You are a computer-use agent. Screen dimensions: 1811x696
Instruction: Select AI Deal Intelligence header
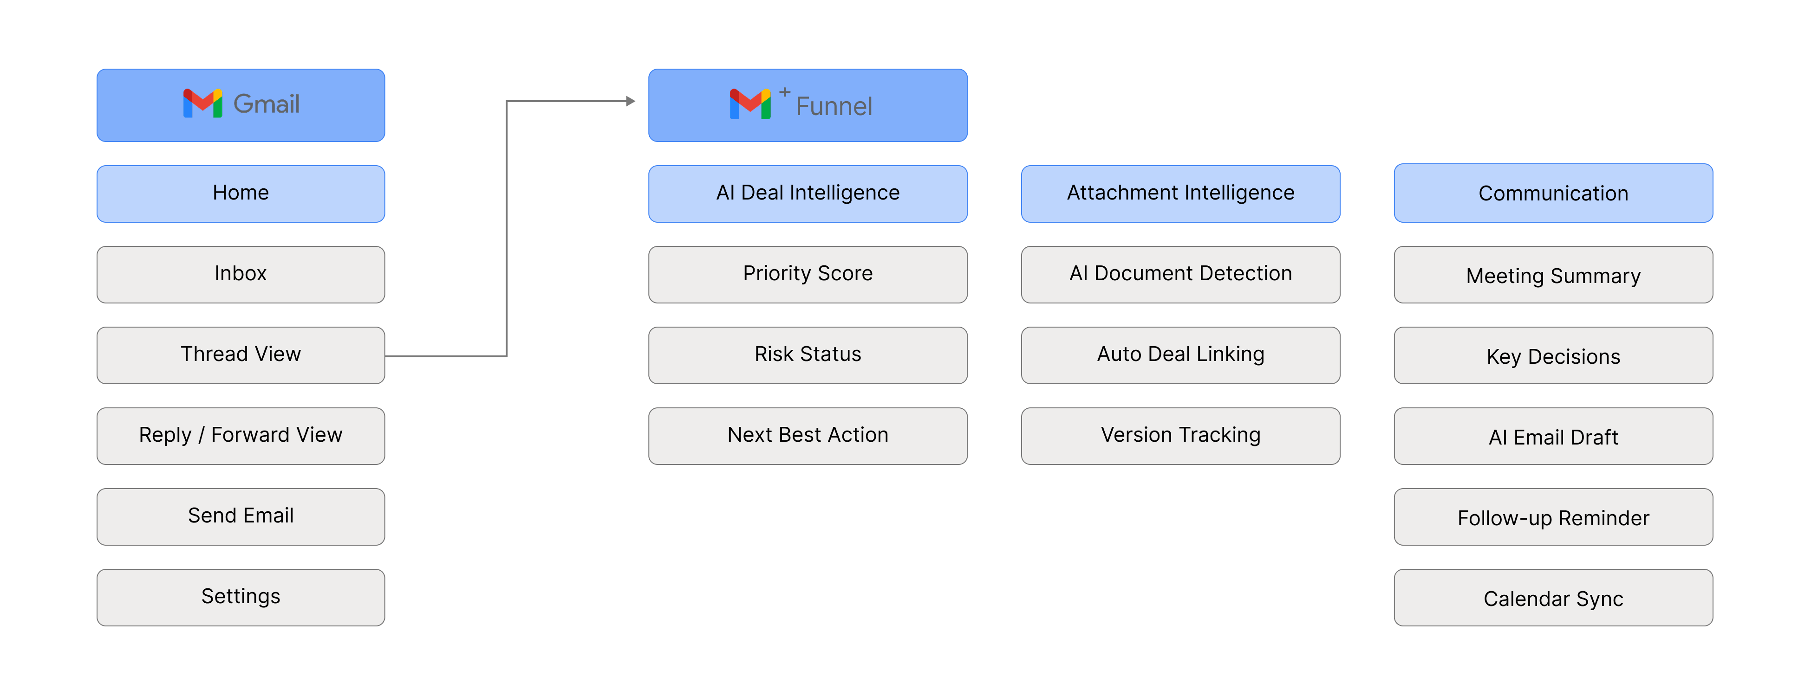coord(807,193)
